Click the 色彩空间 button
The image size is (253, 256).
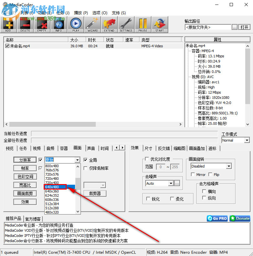[25, 177]
